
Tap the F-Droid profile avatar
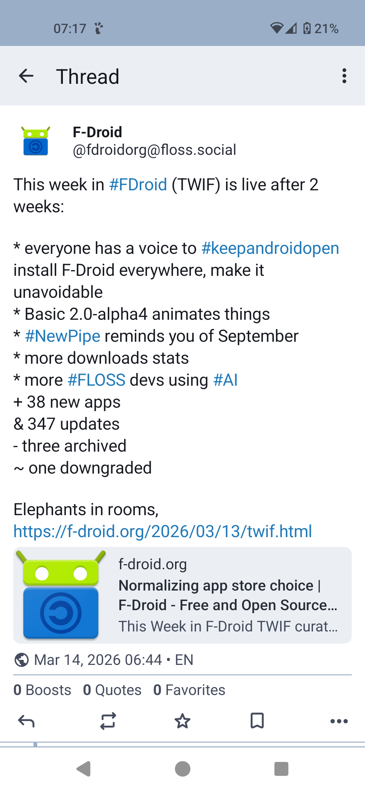click(35, 141)
